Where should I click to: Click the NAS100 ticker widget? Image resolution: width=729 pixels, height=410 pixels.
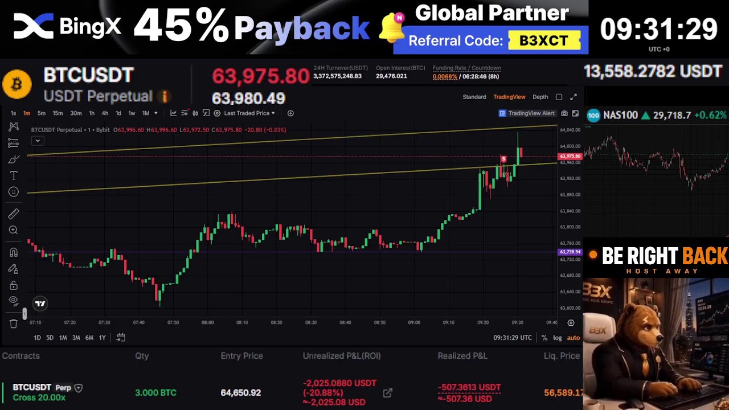click(657, 116)
